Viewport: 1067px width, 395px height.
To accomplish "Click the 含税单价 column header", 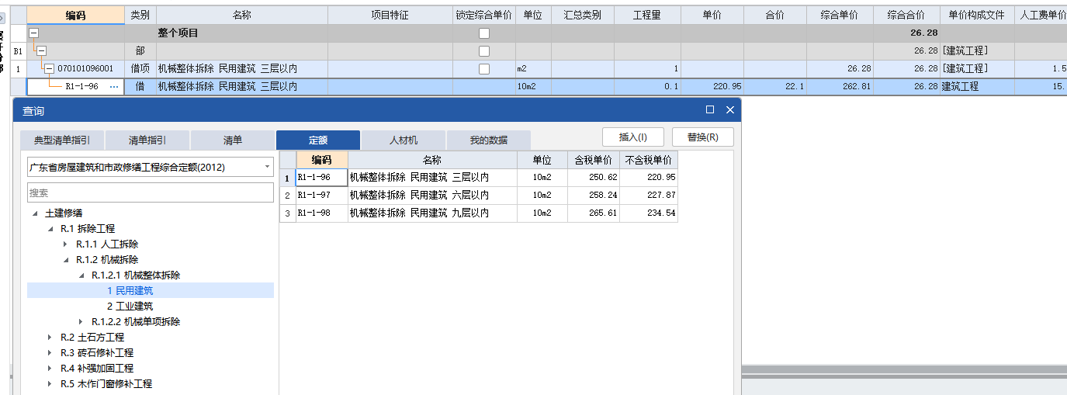I will point(594,160).
